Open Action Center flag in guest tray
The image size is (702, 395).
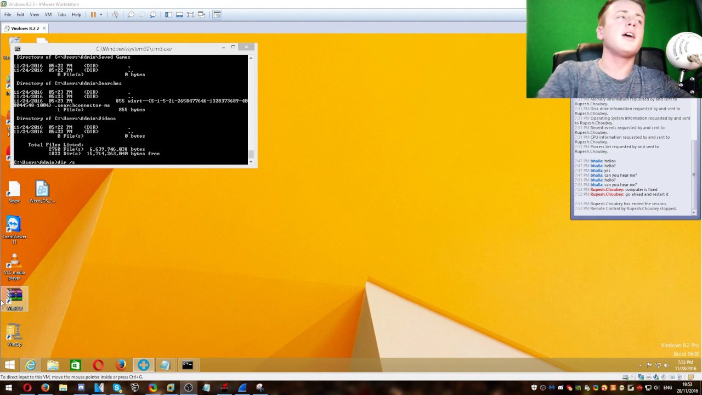pyautogui.click(x=649, y=365)
